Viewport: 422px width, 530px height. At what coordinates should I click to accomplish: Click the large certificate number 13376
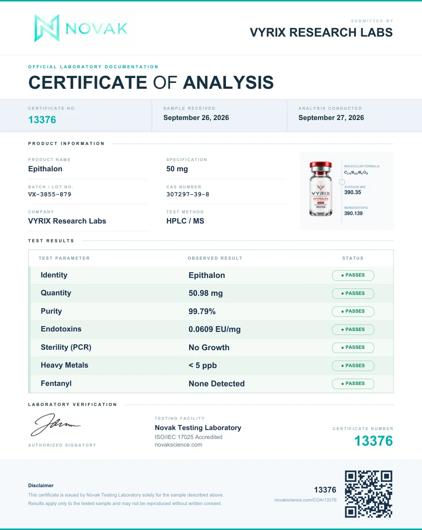373,441
